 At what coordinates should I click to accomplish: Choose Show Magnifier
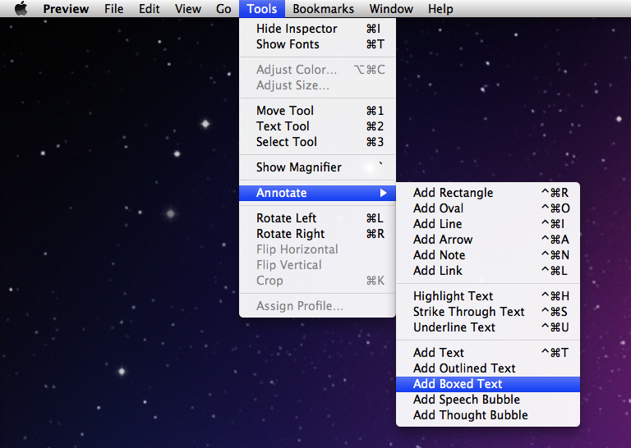pos(317,167)
